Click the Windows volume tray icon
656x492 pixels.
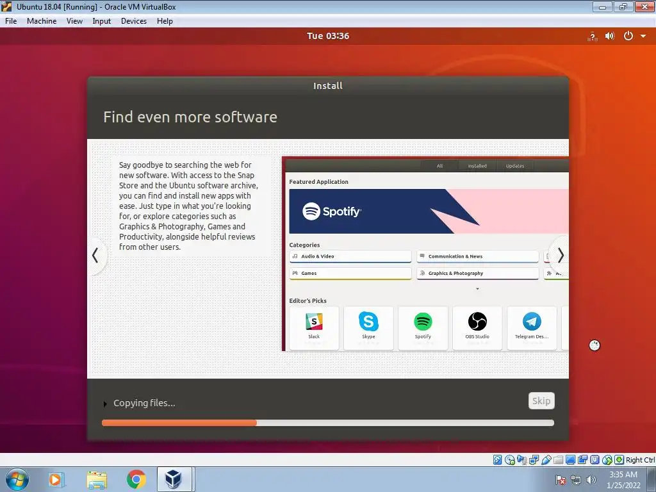coord(591,480)
